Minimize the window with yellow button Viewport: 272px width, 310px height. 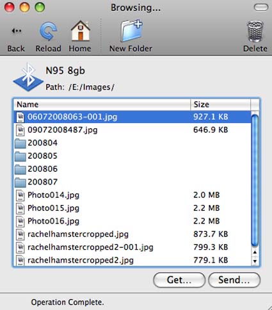click(24, 7)
